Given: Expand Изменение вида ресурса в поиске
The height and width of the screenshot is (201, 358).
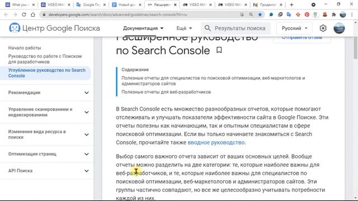Looking at the screenshot, I should click(47, 135).
